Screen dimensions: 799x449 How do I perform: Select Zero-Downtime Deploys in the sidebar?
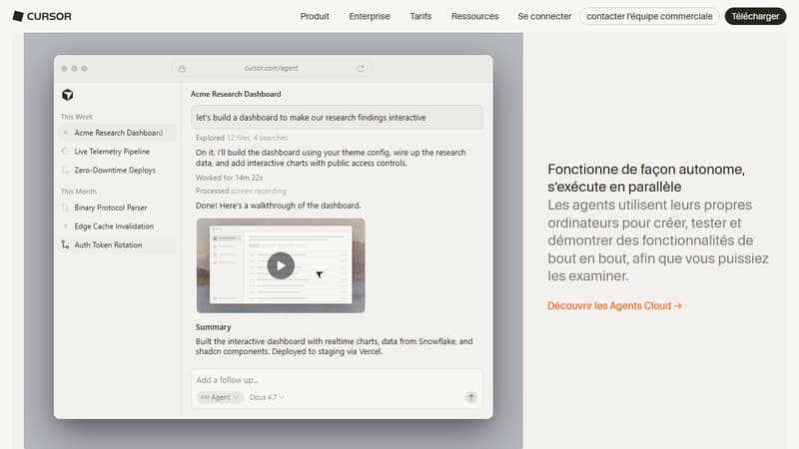coord(115,170)
